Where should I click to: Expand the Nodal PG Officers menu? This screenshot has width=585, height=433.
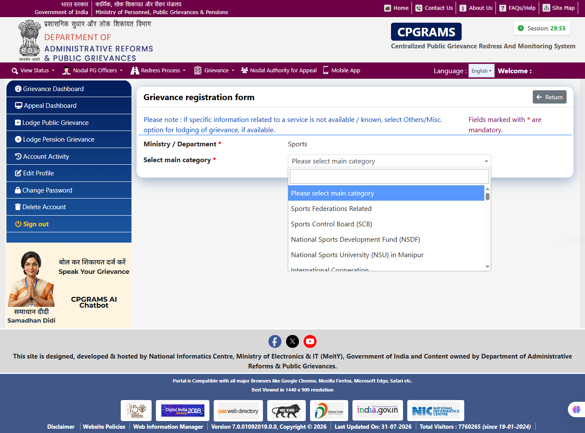click(x=93, y=71)
